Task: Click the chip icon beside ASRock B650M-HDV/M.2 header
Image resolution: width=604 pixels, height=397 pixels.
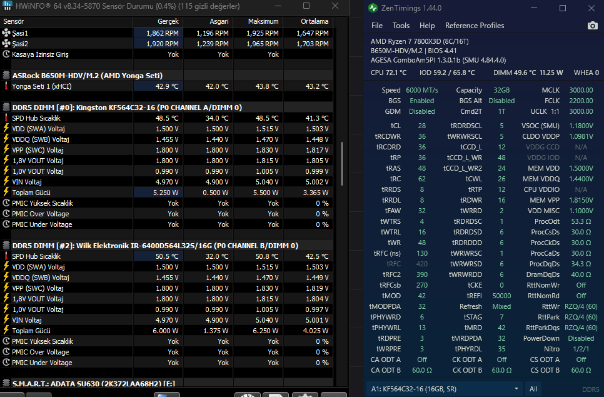Action: pos(6,76)
